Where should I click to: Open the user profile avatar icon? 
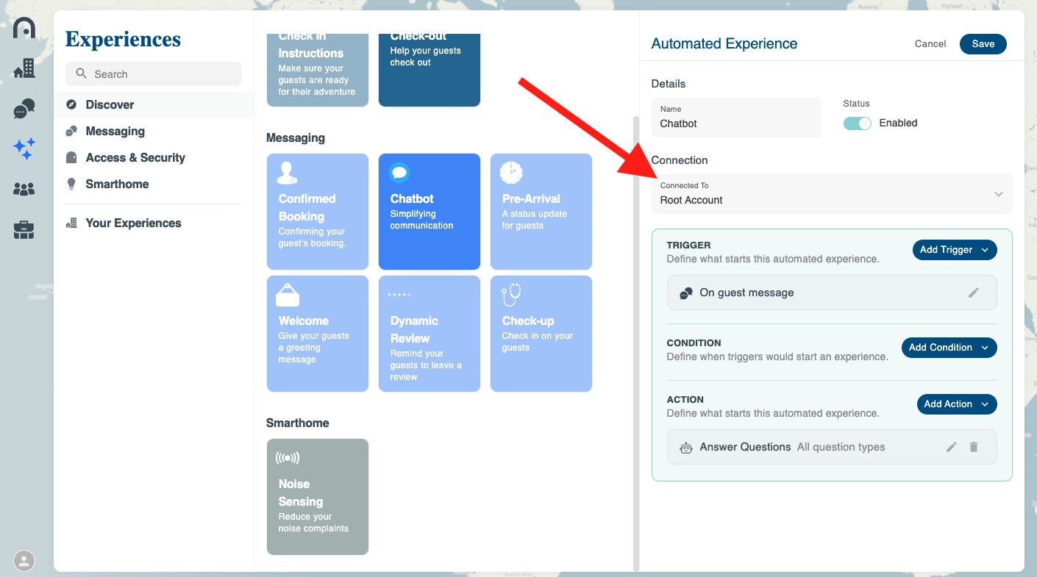pos(24,561)
